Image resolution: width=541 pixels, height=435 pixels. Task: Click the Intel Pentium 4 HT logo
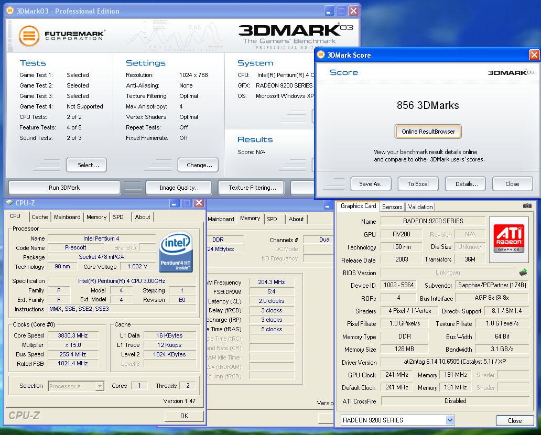[x=175, y=252]
